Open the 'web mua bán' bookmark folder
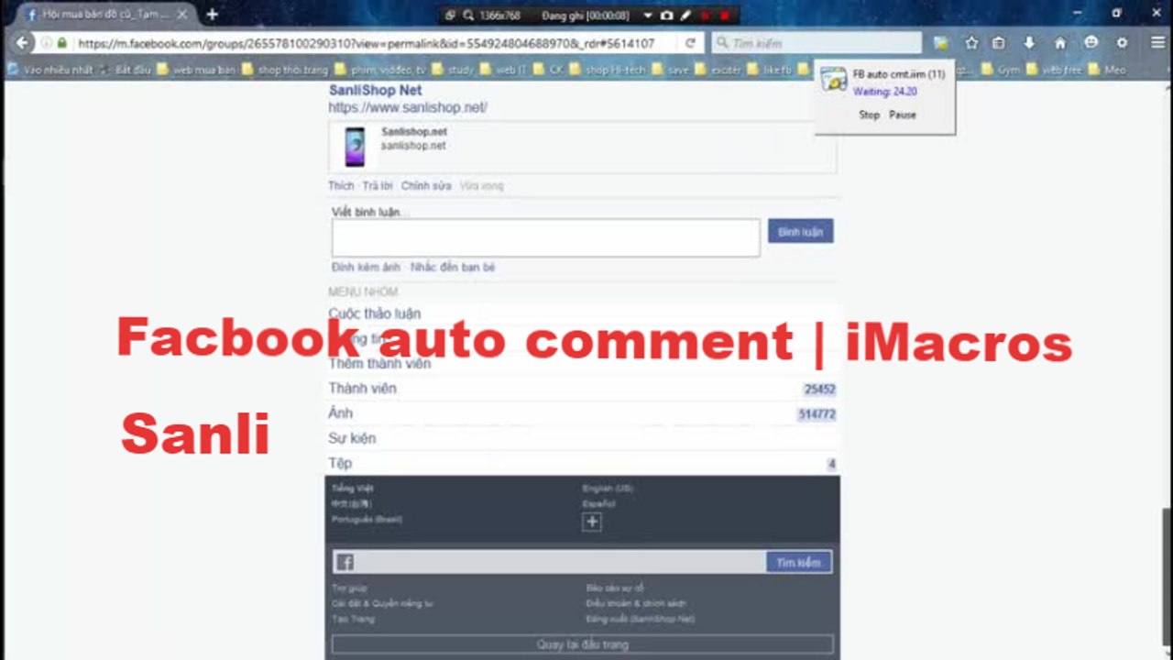Viewport: 1173px width, 660px height. 196,70
